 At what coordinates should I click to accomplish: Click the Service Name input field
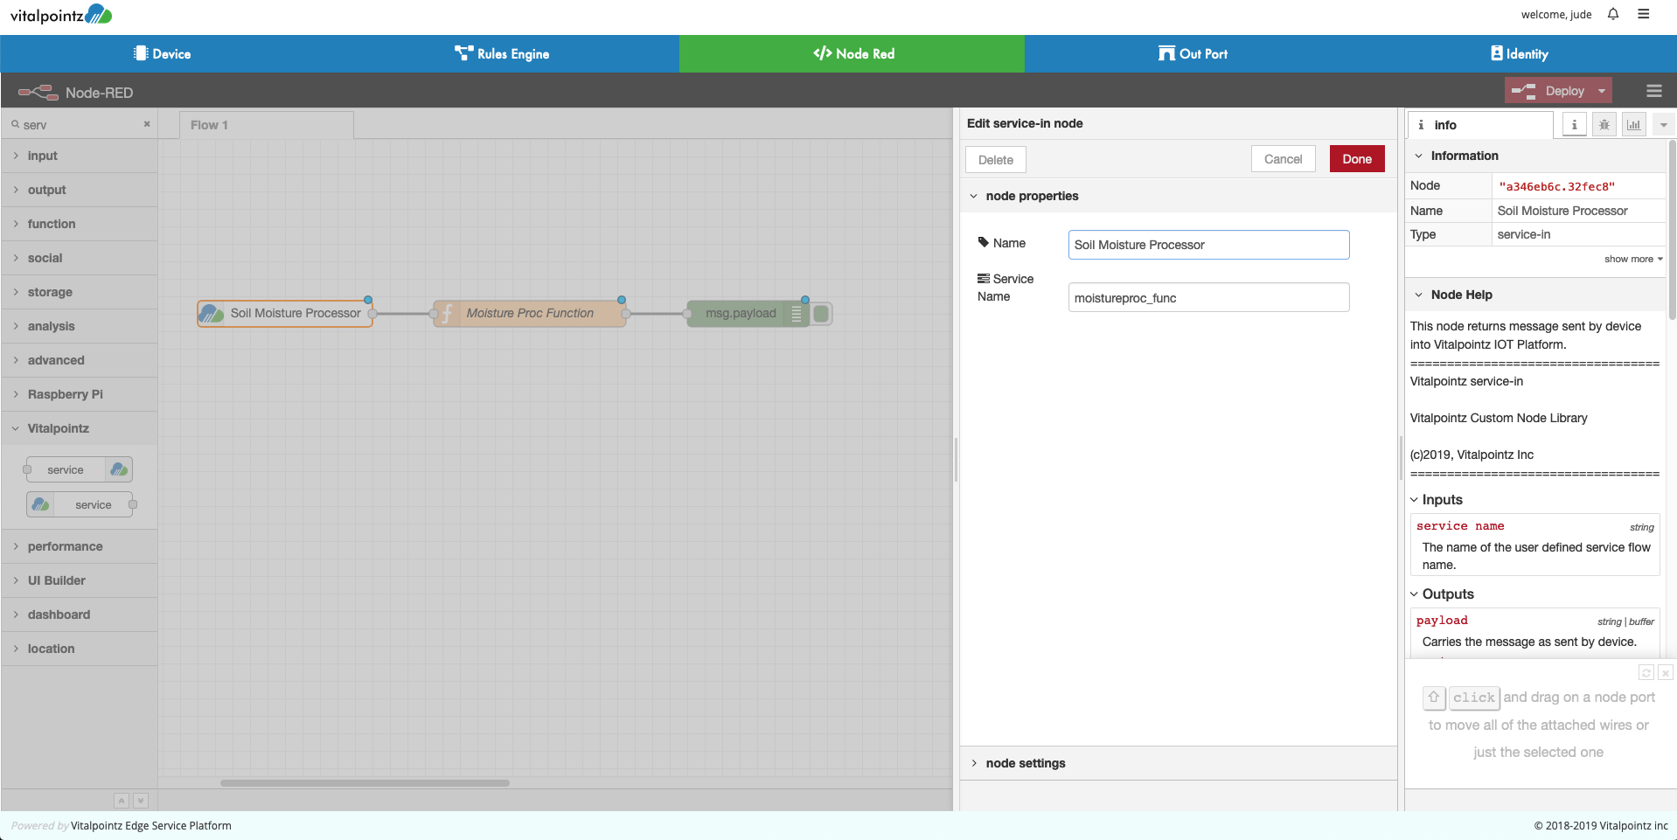[x=1208, y=297]
